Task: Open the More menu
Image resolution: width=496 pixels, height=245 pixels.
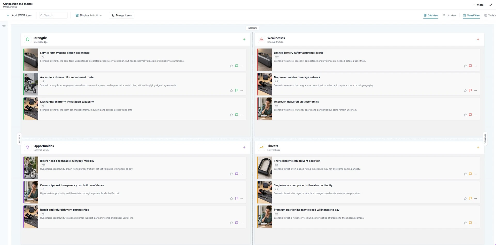Action: (x=478, y=5)
